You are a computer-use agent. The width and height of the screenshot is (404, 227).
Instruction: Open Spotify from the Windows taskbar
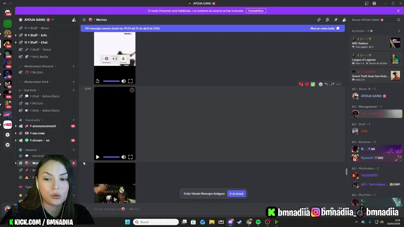coord(258,222)
